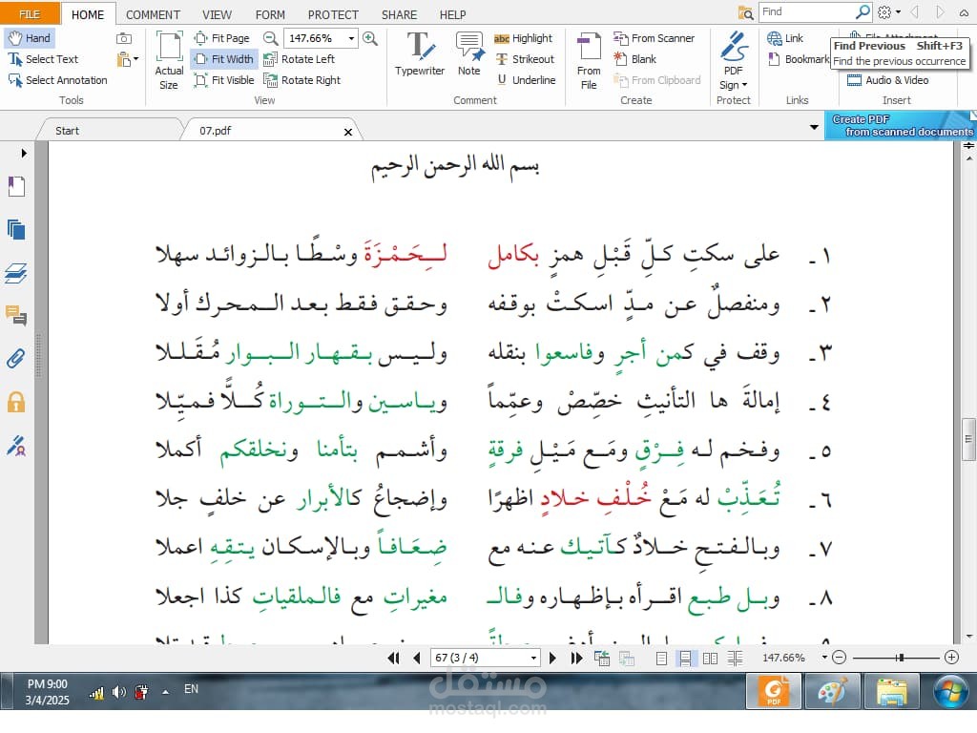Viewport: 977px width, 733px height.
Task: Select the Highlight text markup tool
Action: (x=525, y=38)
